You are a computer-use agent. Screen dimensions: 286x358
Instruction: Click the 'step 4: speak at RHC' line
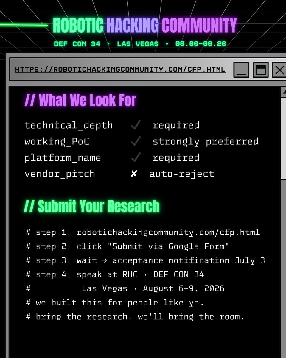click(115, 274)
